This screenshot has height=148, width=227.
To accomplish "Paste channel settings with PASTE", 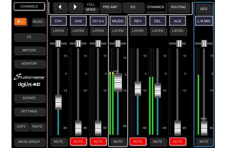I will [x=37, y=126].
